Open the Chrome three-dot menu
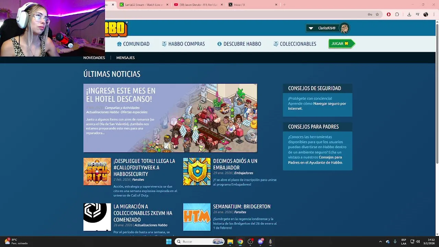Viewport: 439px width, 247px height. pos(434,14)
